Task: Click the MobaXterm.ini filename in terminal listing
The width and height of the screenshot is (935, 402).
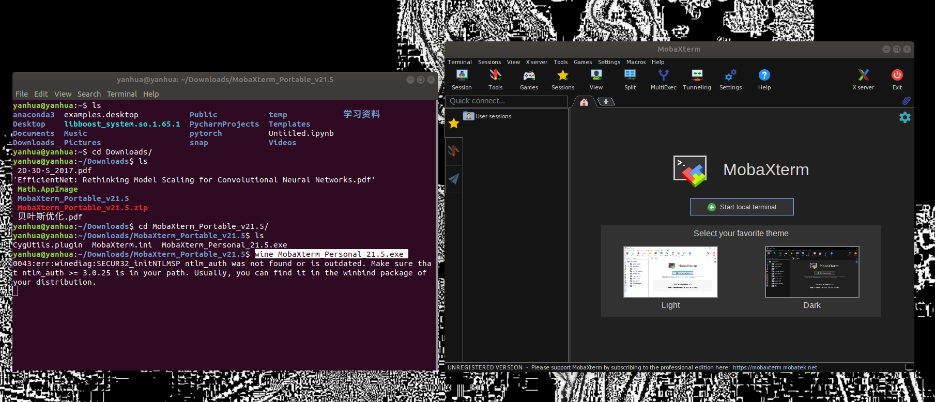Action: pos(122,245)
